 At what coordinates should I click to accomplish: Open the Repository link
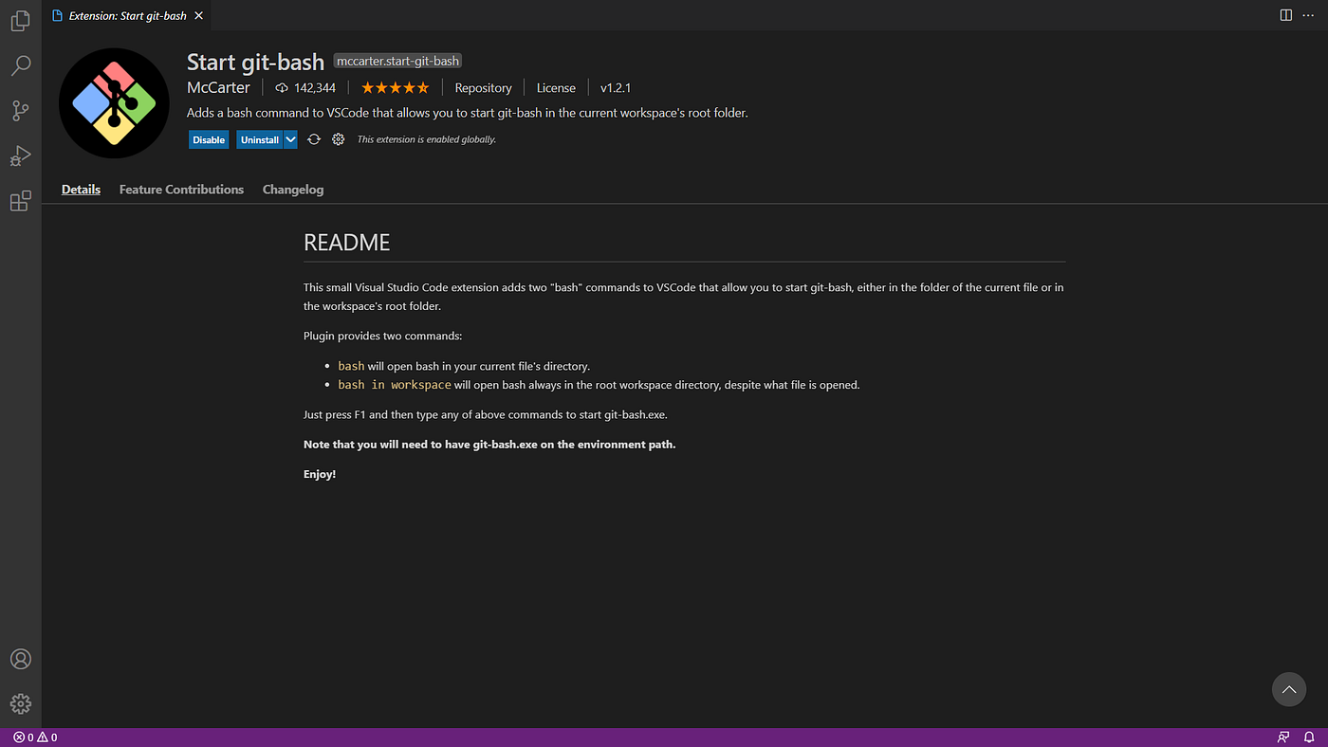pos(483,87)
